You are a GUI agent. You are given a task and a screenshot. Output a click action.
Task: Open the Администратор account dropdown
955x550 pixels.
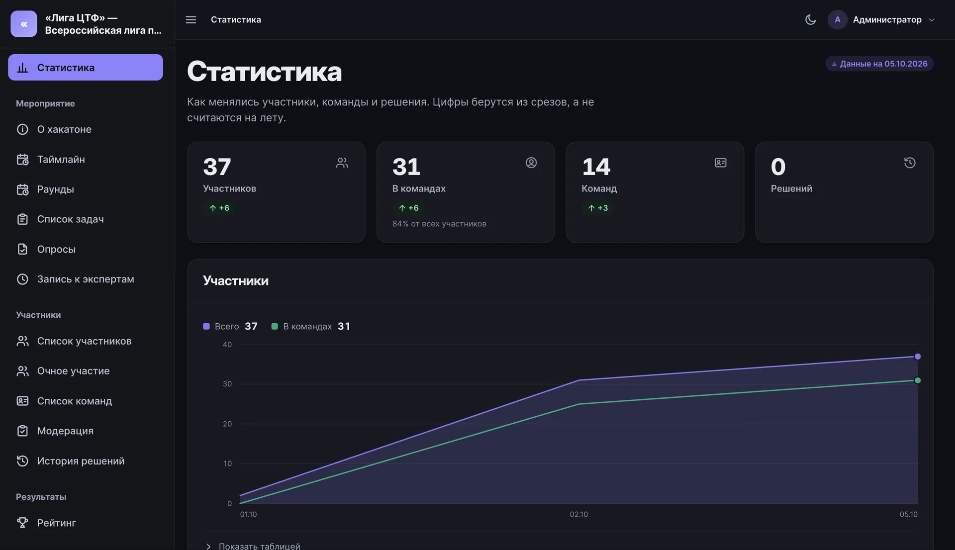[881, 19]
